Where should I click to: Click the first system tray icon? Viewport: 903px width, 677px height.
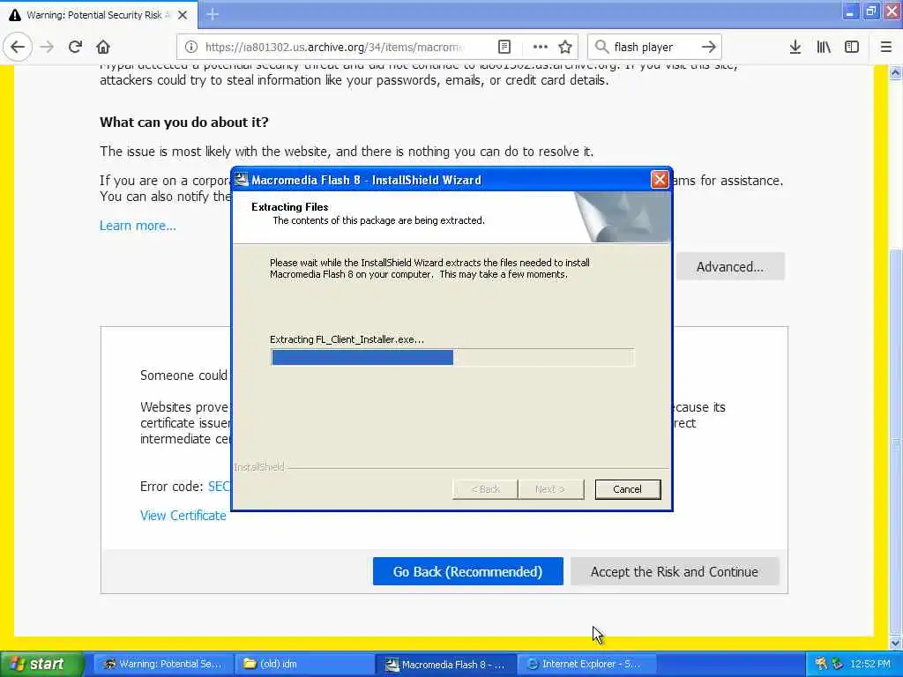[821, 664]
